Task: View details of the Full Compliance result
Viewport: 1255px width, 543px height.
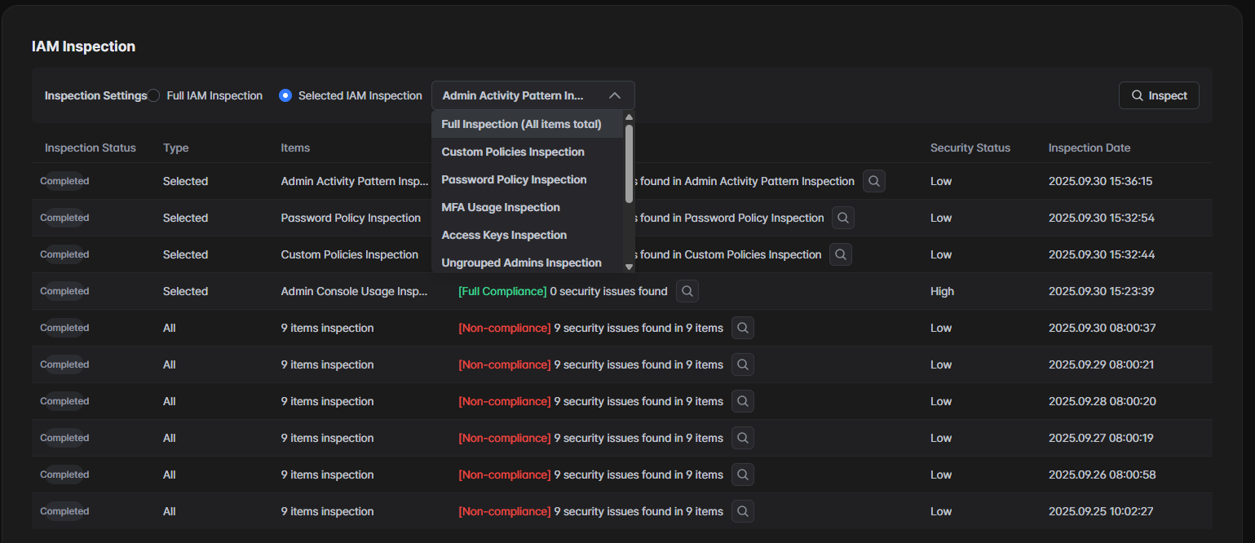Action: tap(687, 291)
